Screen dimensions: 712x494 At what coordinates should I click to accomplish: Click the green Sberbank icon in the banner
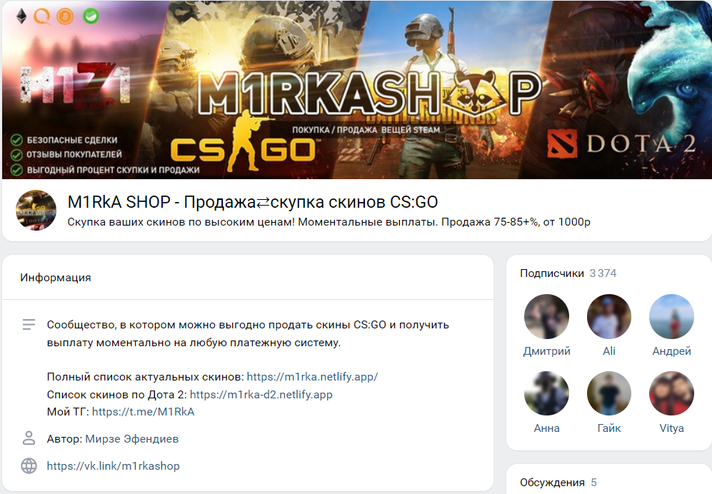pos(91,16)
